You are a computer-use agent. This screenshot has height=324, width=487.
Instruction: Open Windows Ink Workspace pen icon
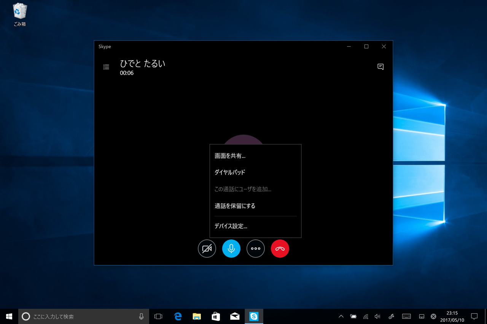pos(392,316)
